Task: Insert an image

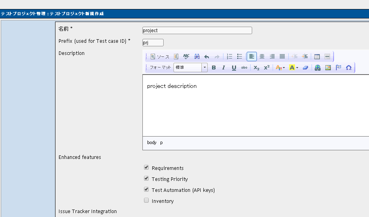Action: coord(328,67)
